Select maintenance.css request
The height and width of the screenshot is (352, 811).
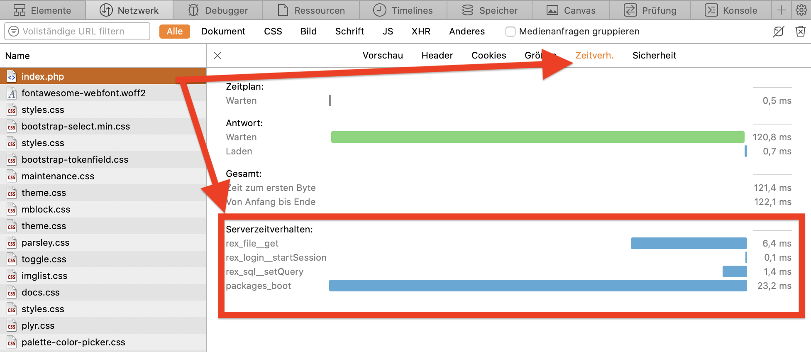coord(103,176)
